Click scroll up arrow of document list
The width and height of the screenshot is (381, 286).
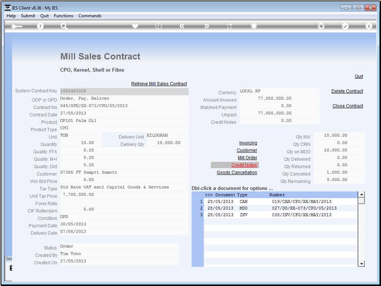pos(361,195)
